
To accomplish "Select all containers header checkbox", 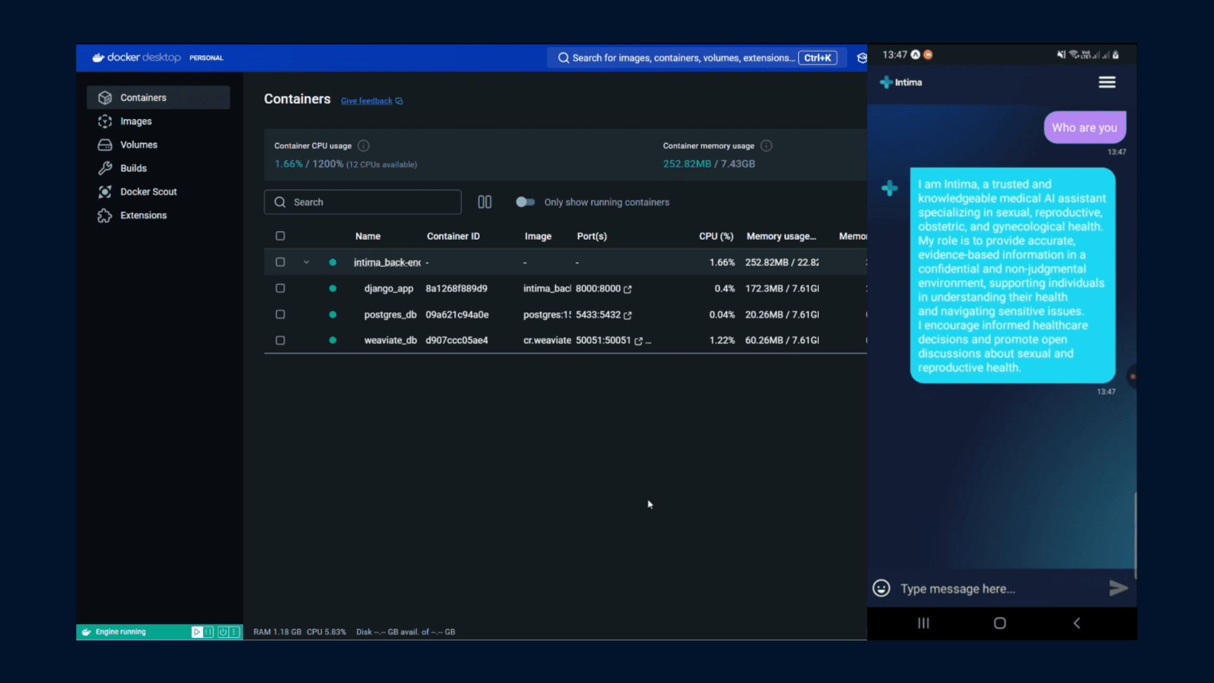I will point(280,236).
